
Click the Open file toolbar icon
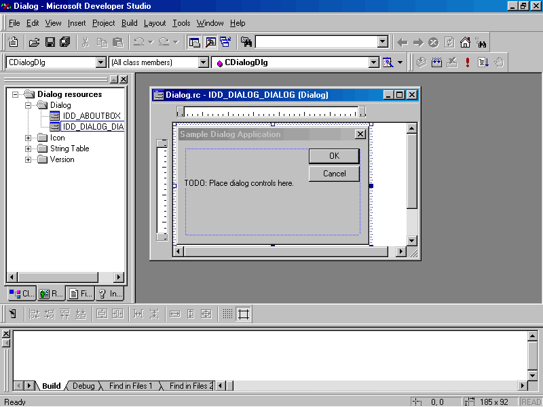coord(34,42)
